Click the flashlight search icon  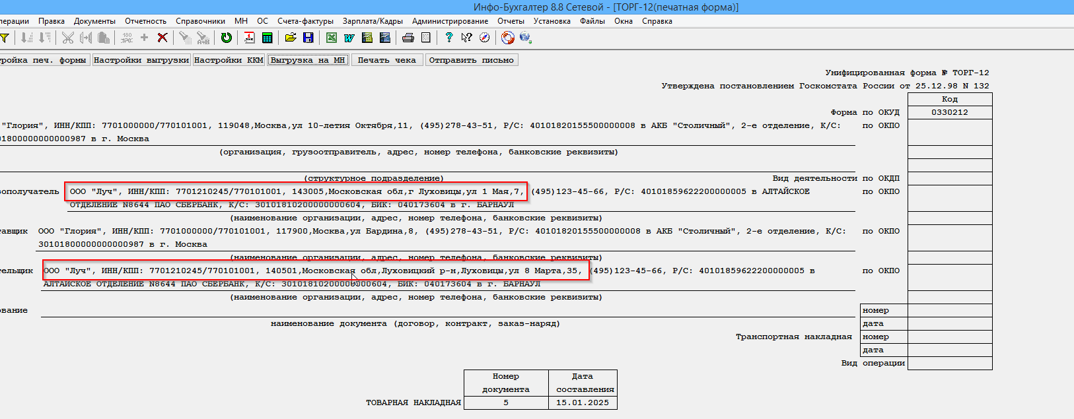185,38
